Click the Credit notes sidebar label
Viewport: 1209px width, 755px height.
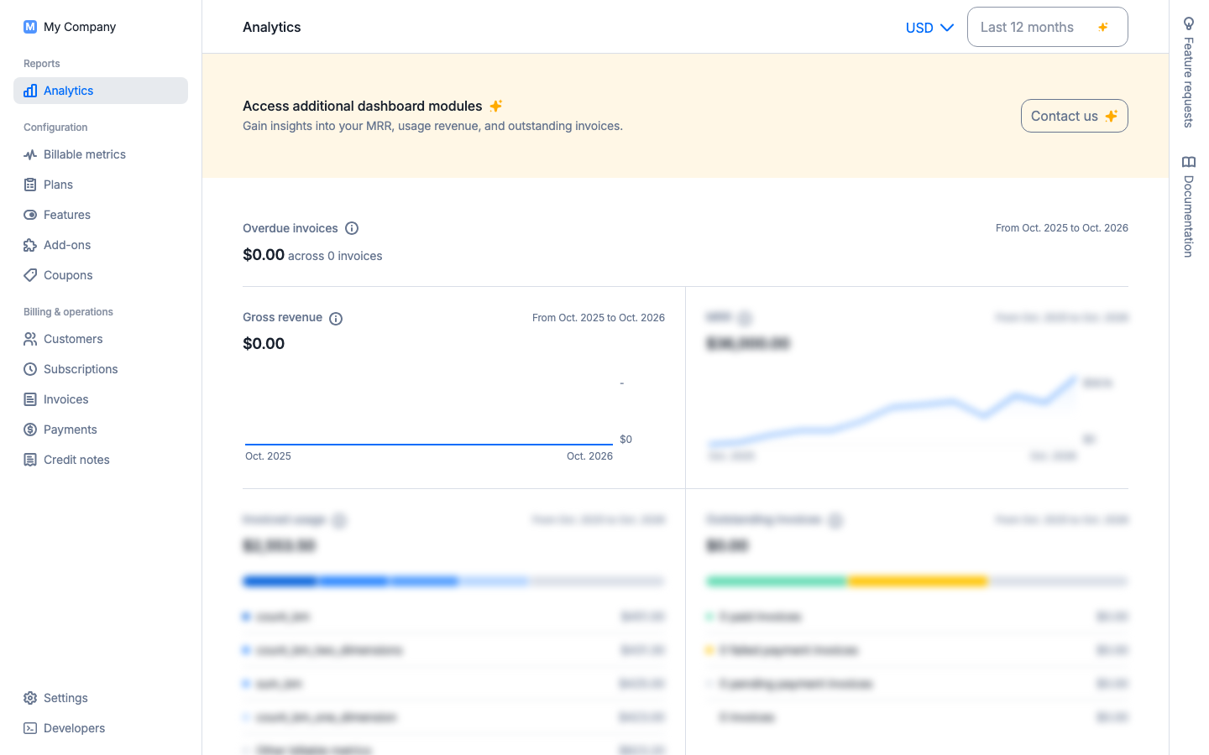(76, 460)
